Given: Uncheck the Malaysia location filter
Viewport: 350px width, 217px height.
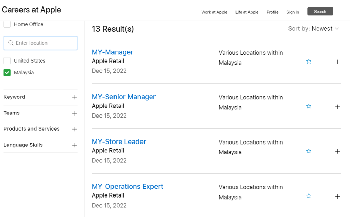Looking at the screenshot, I should pyautogui.click(x=7, y=73).
